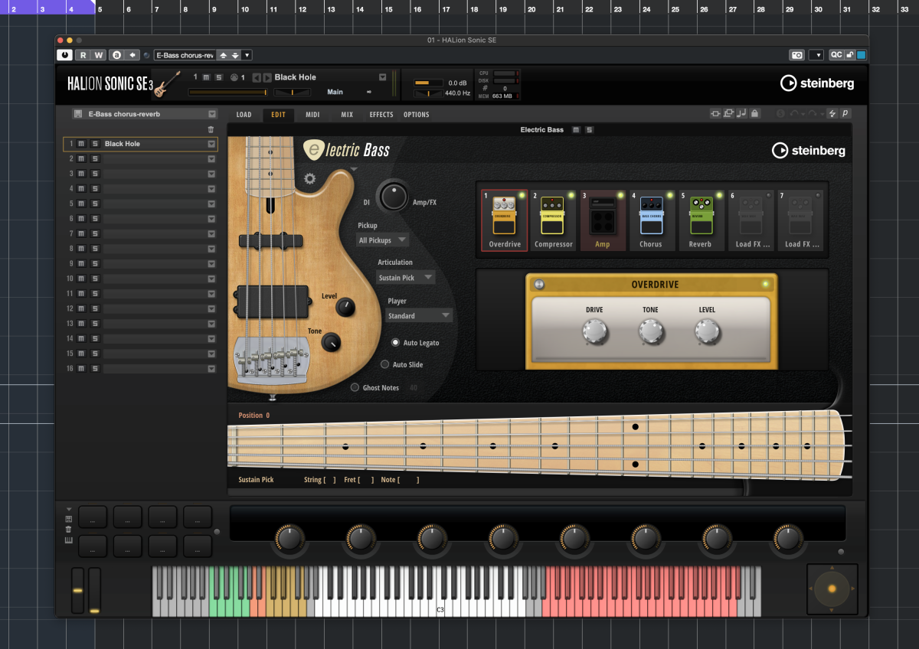Click the keyboard icon beside the trigger pads
This screenshot has width=919, height=649.
click(x=68, y=540)
